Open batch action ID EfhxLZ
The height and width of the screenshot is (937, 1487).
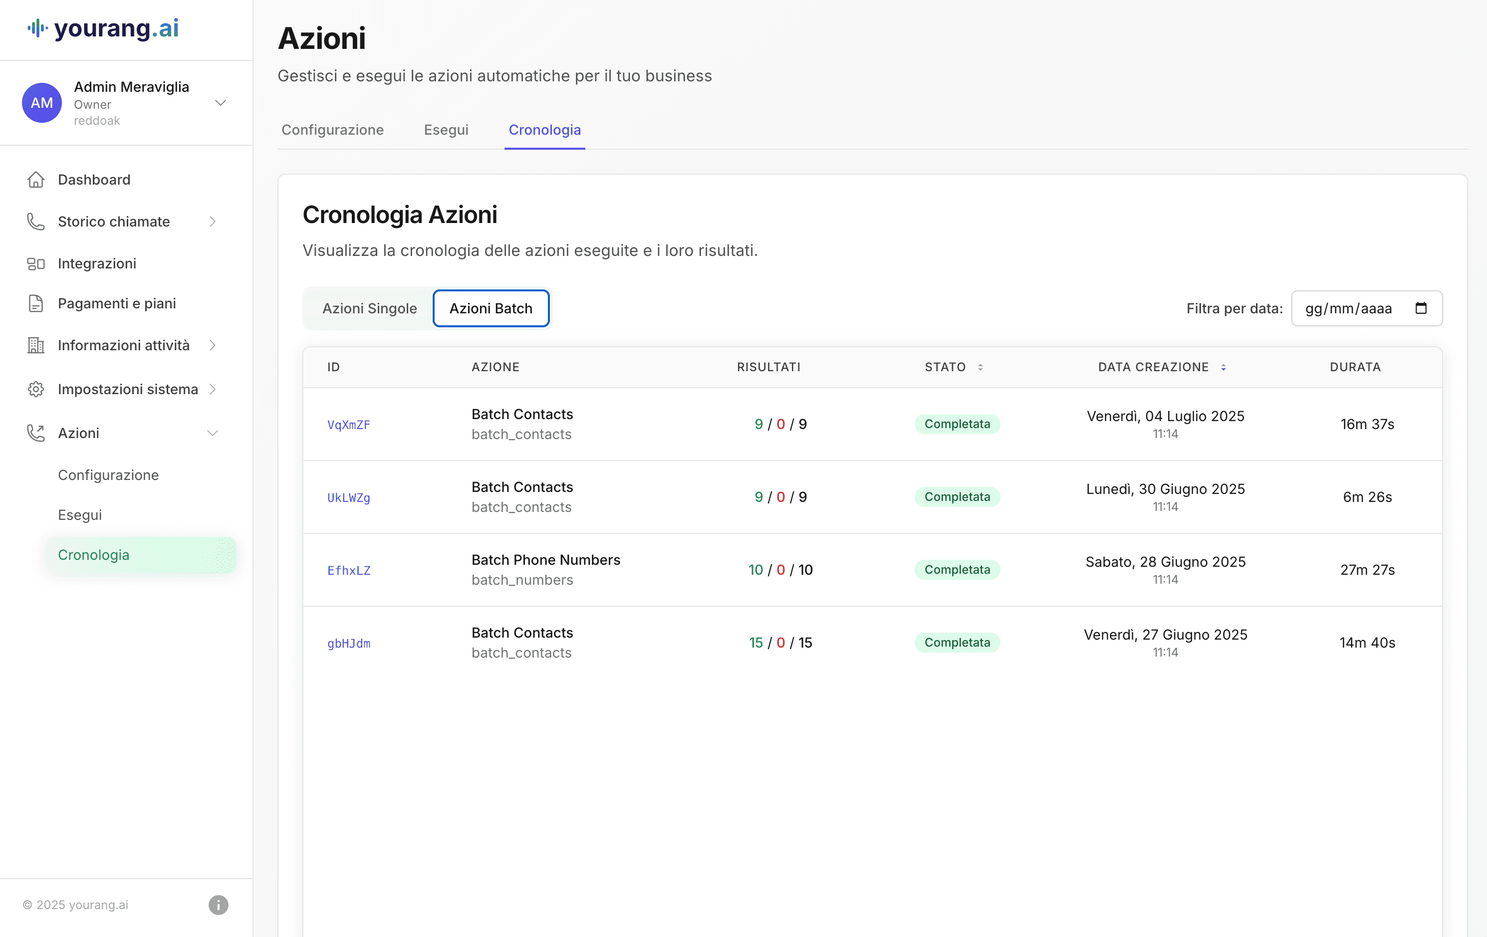[348, 570]
